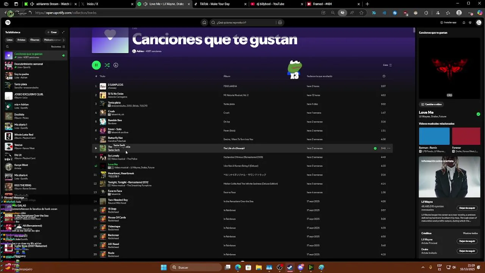Search within your library magnifier icon
This screenshot has height=273, width=485.
(7, 47)
